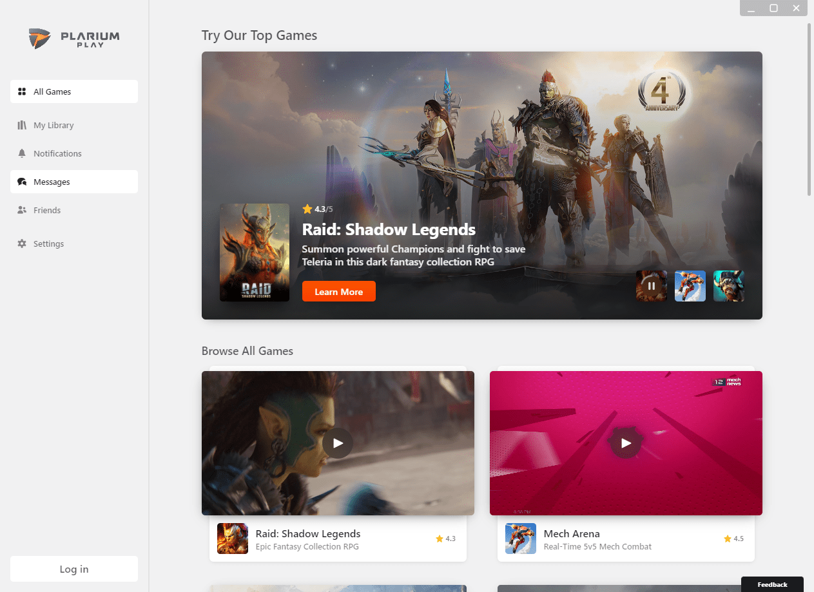This screenshot has width=814, height=592.
Task: Go to My Library
Action: [74, 125]
